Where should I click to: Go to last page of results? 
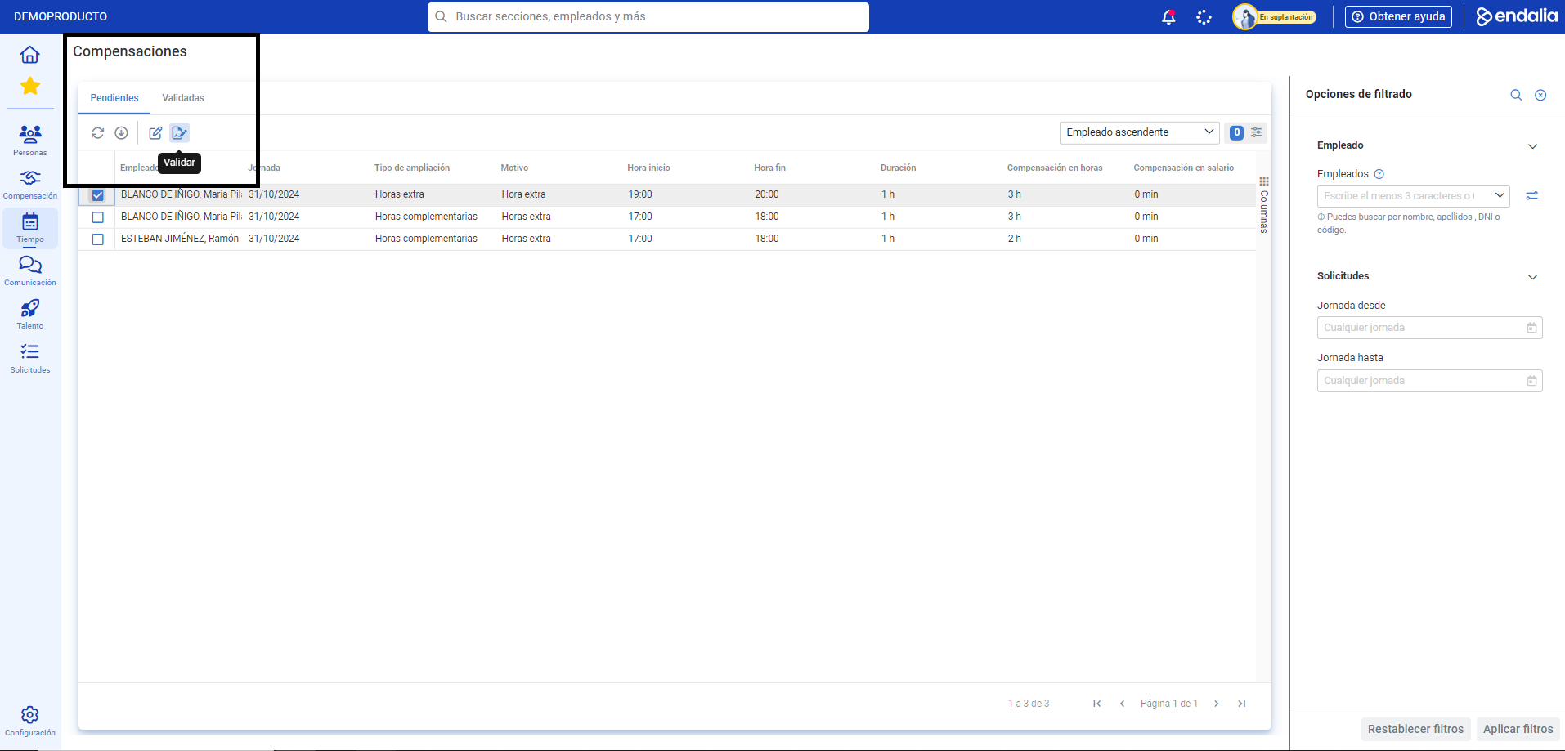(1241, 704)
